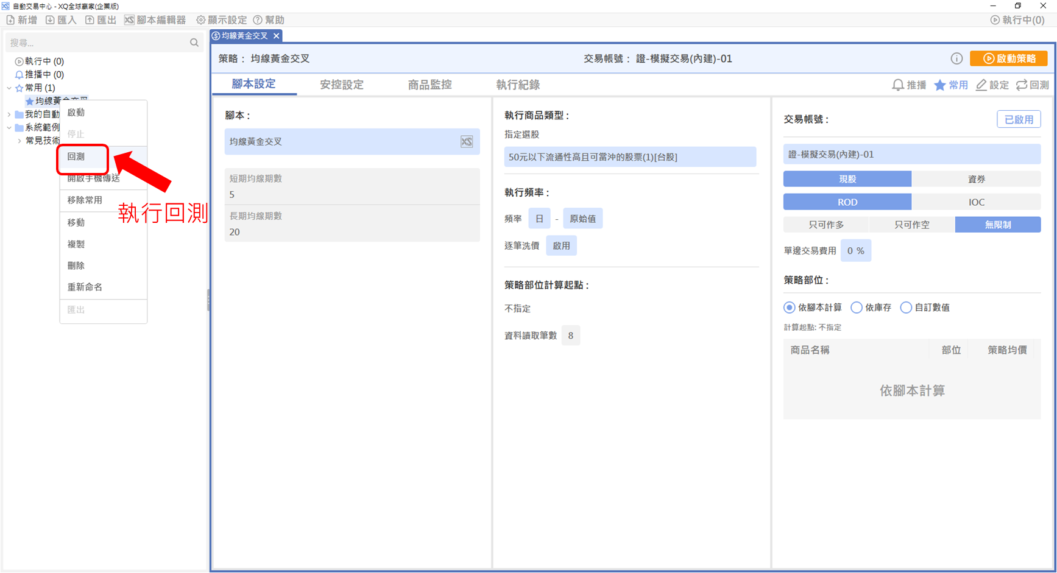The width and height of the screenshot is (1057, 573).
Task: Click the 回測 loop icon at top right
Action: (x=1022, y=85)
